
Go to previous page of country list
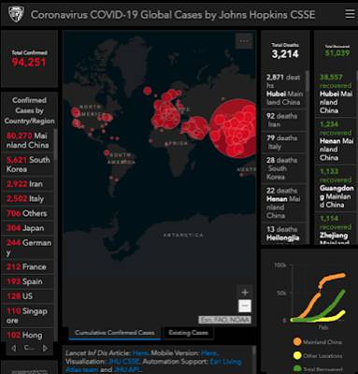(13, 348)
